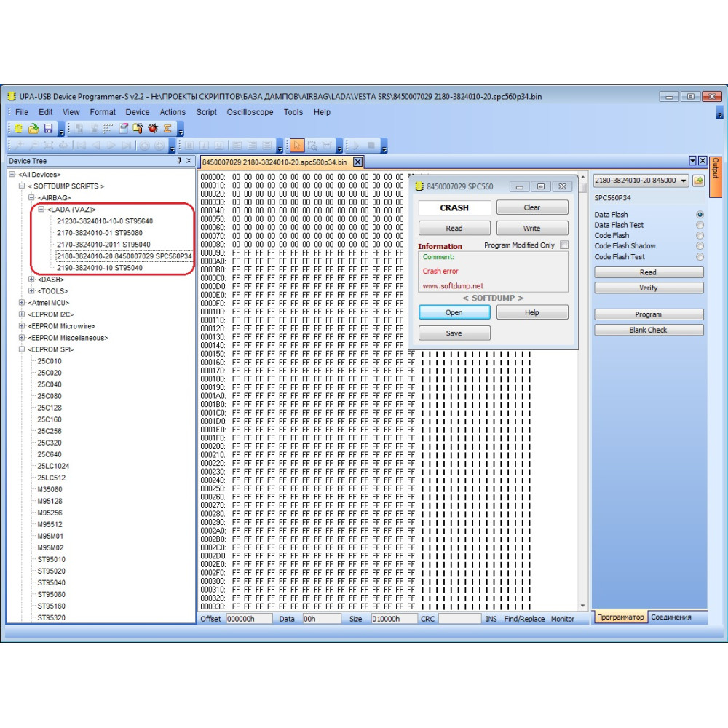Image resolution: width=728 pixels, height=728 pixels.
Task: Click the measure width icon
Action: [x=327, y=146]
